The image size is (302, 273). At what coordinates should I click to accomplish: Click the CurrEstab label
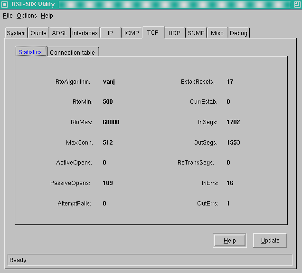tap(204, 102)
